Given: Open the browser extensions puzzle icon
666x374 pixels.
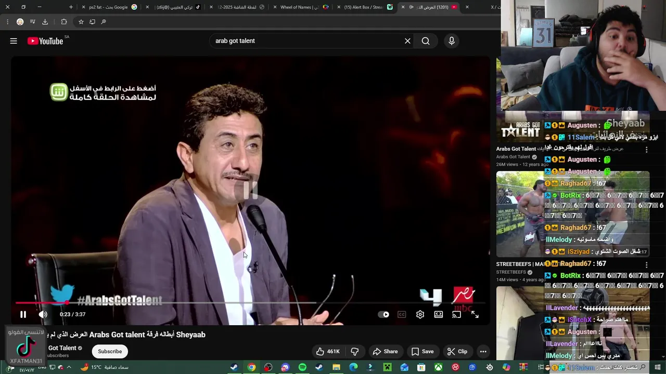Looking at the screenshot, I should (64, 22).
